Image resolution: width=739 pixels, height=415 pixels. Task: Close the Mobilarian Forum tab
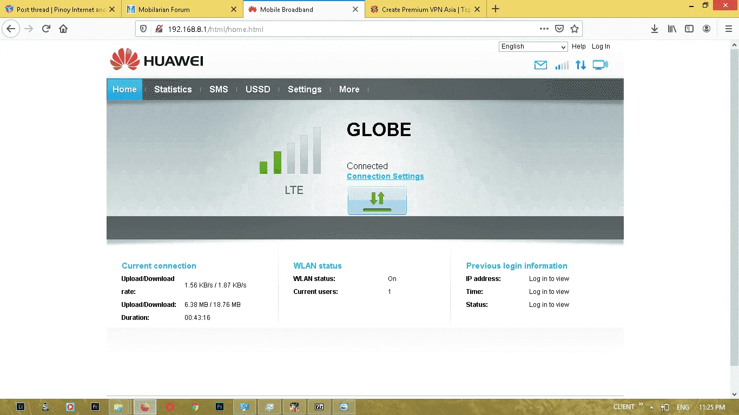[x=234, y=9]
